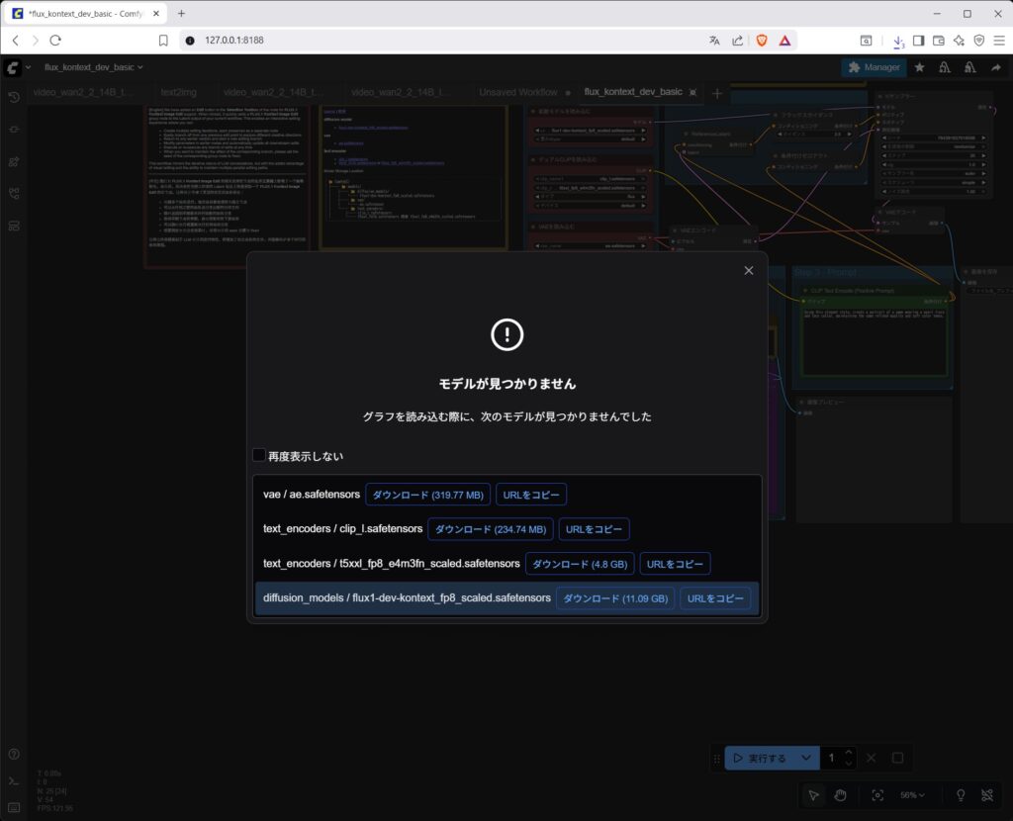Expand the flux_kontext_dev_basic workflow dropdown
The height and width of the screenshot is (821, 1013).
point(94,67)
